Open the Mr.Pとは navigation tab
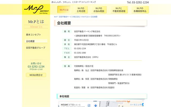171x107 pixels. pyautogui.click(x=64, y=10)
